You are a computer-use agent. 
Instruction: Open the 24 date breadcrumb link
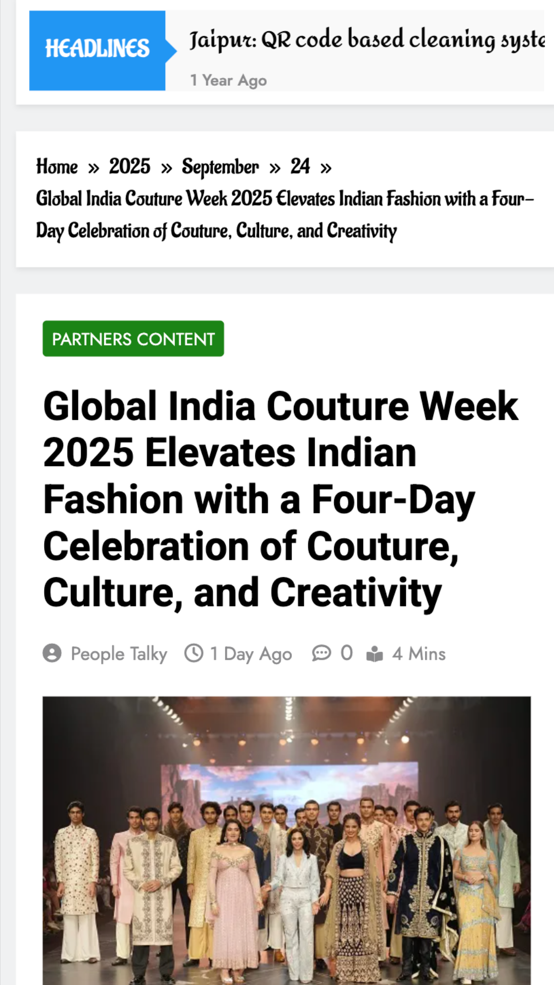pyautogui.click(x=301, y=167)
